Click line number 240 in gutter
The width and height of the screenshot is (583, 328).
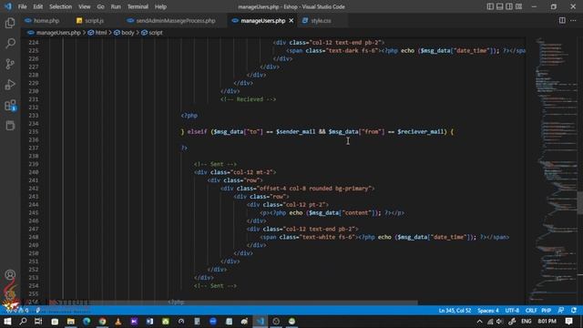click(34, 172)
